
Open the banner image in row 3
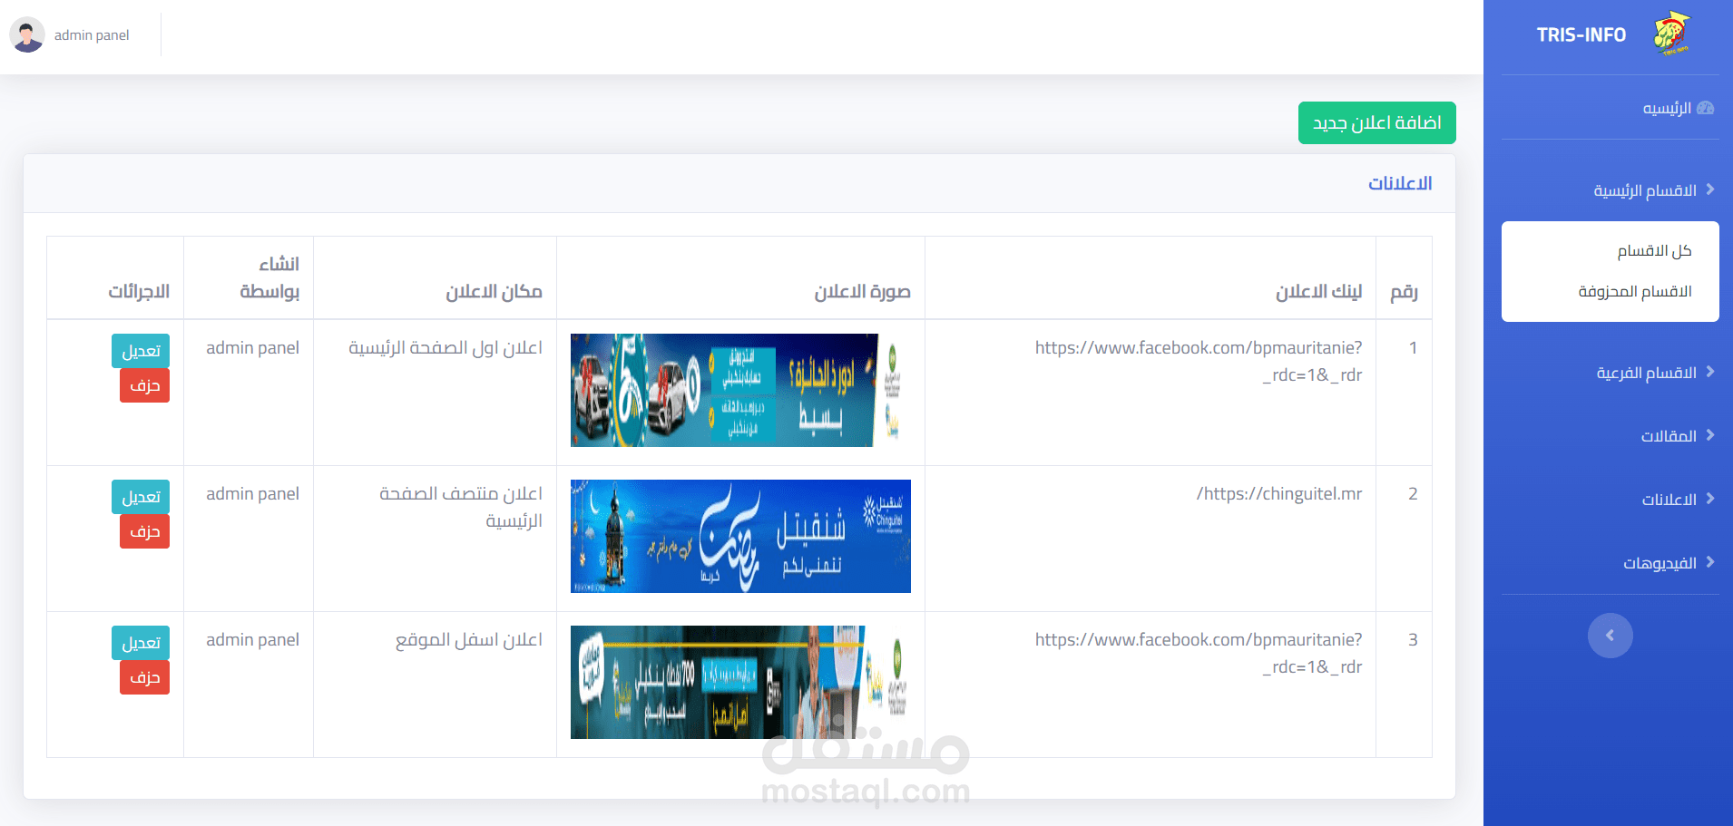pyautogui.click(x=740, y=682)
